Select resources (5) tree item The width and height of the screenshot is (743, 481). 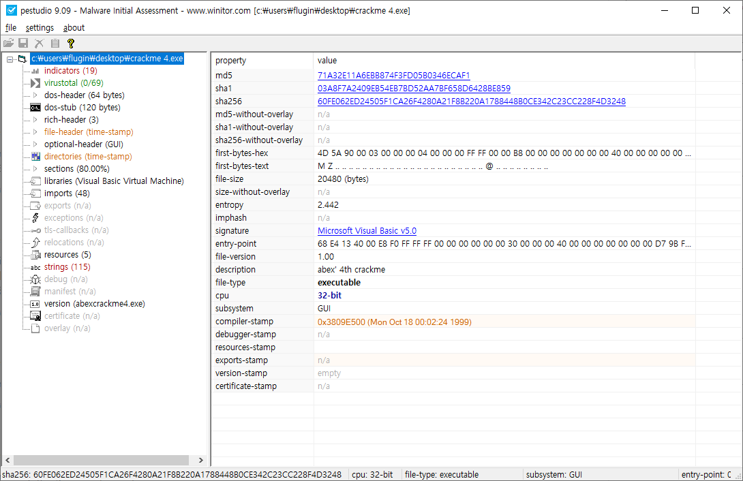(67, 255)
